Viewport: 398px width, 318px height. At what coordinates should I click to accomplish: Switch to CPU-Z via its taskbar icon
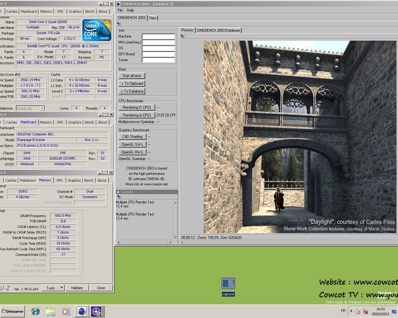[x=96, y=311]
